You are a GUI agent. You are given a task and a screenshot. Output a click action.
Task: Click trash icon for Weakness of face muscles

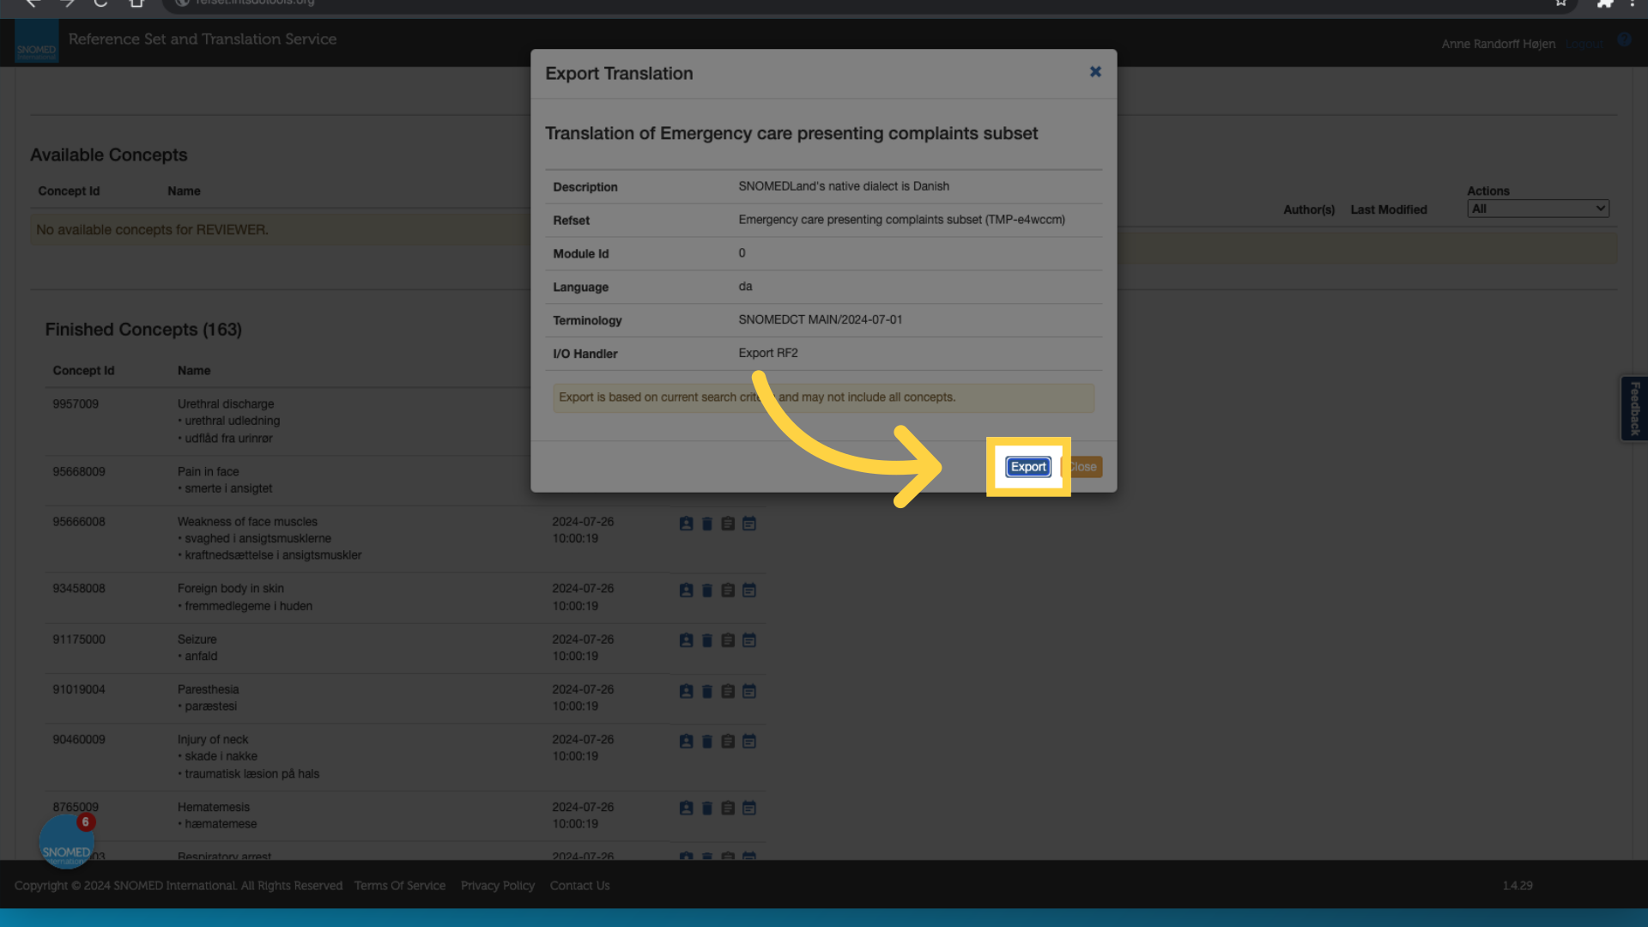point(707,524)
